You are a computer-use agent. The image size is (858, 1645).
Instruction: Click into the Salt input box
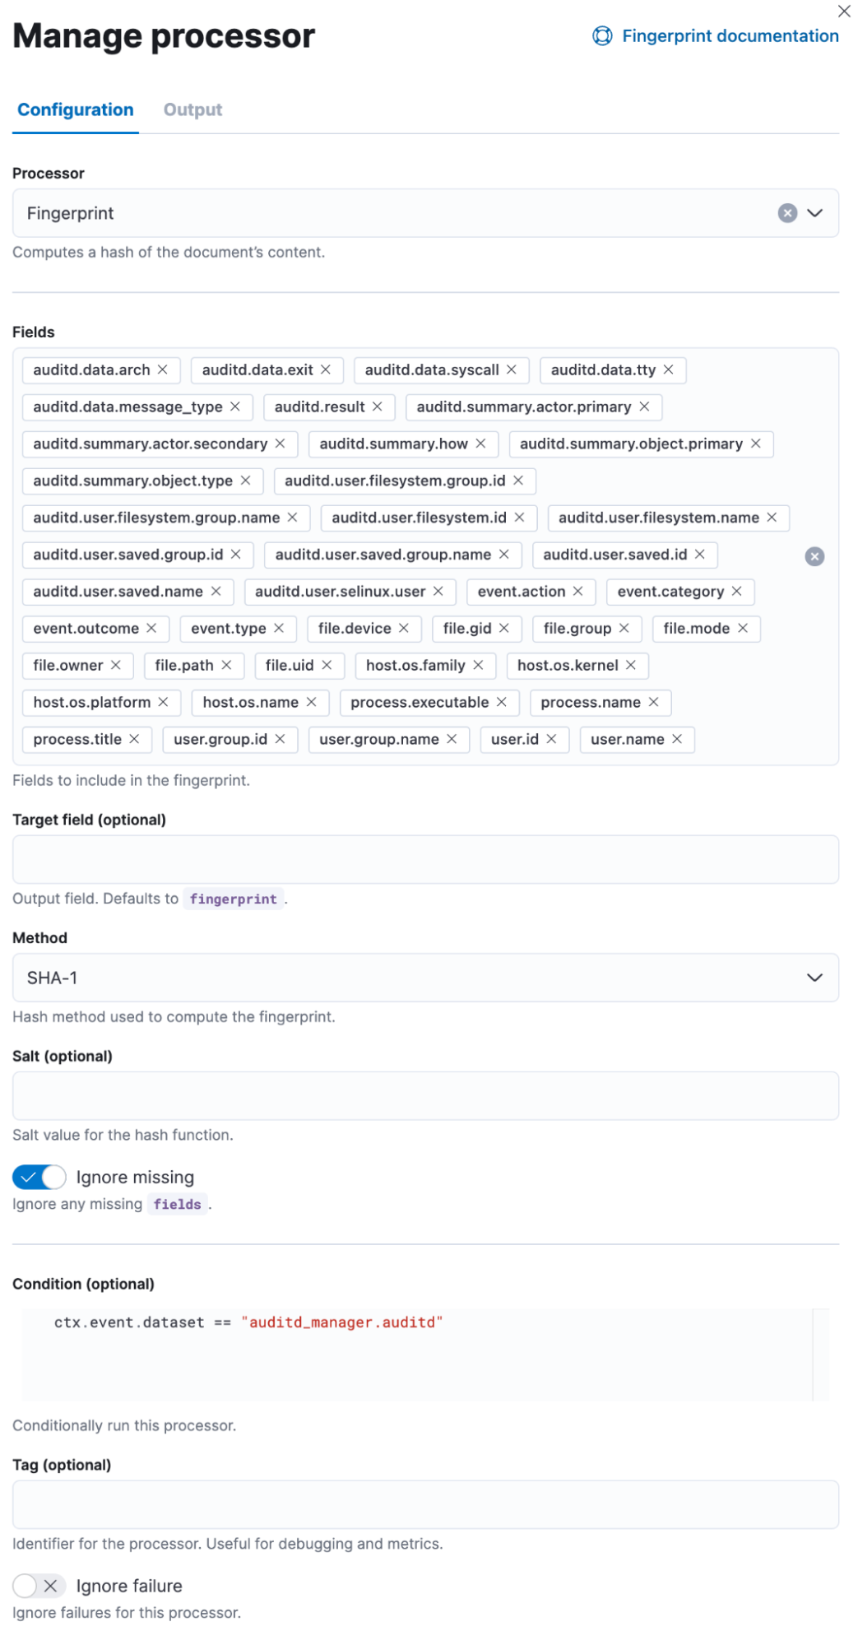click(x=425, y=1096)
